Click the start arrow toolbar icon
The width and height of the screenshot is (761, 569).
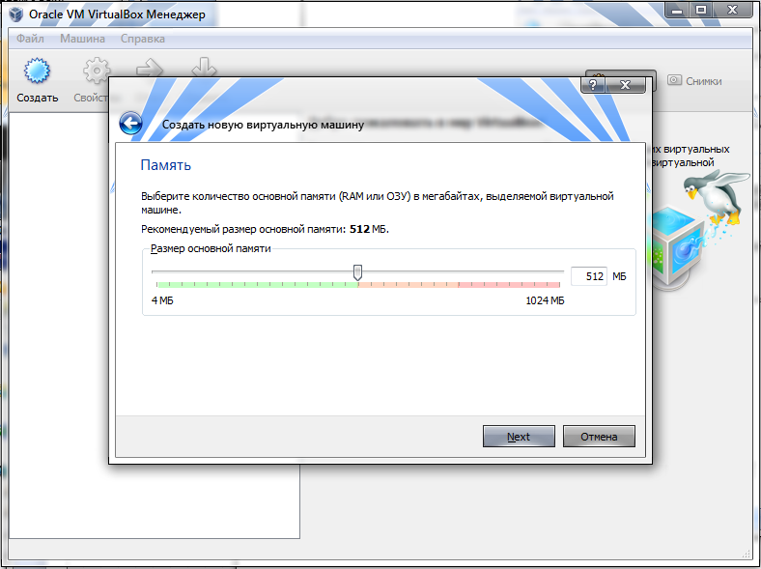click(150, 68)
